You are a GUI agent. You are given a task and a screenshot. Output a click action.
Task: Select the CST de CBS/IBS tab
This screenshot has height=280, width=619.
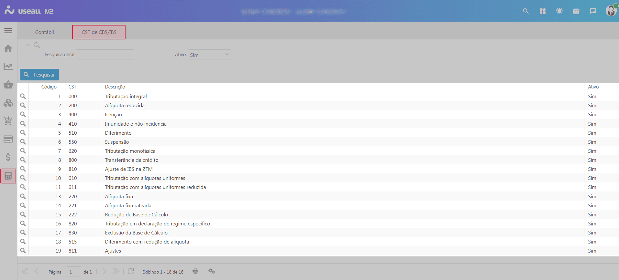[99, 32]
